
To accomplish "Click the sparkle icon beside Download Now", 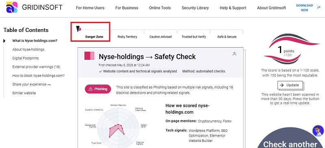I will pos(319,7).
